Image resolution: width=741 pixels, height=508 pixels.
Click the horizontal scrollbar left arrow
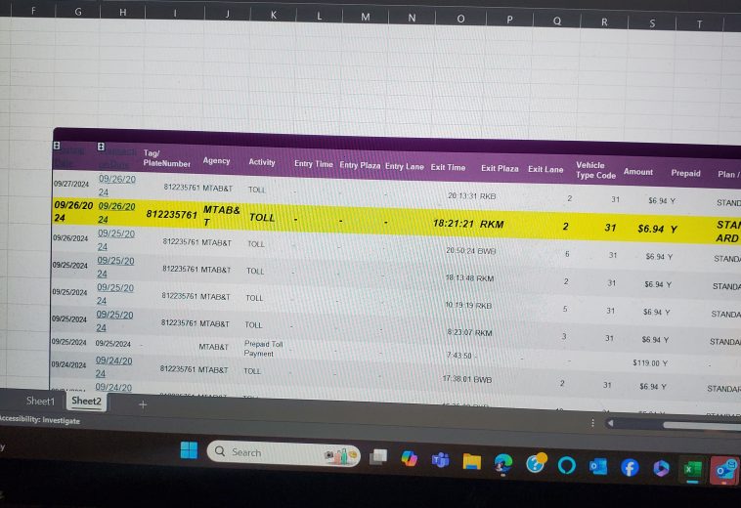tap(610, 423)
